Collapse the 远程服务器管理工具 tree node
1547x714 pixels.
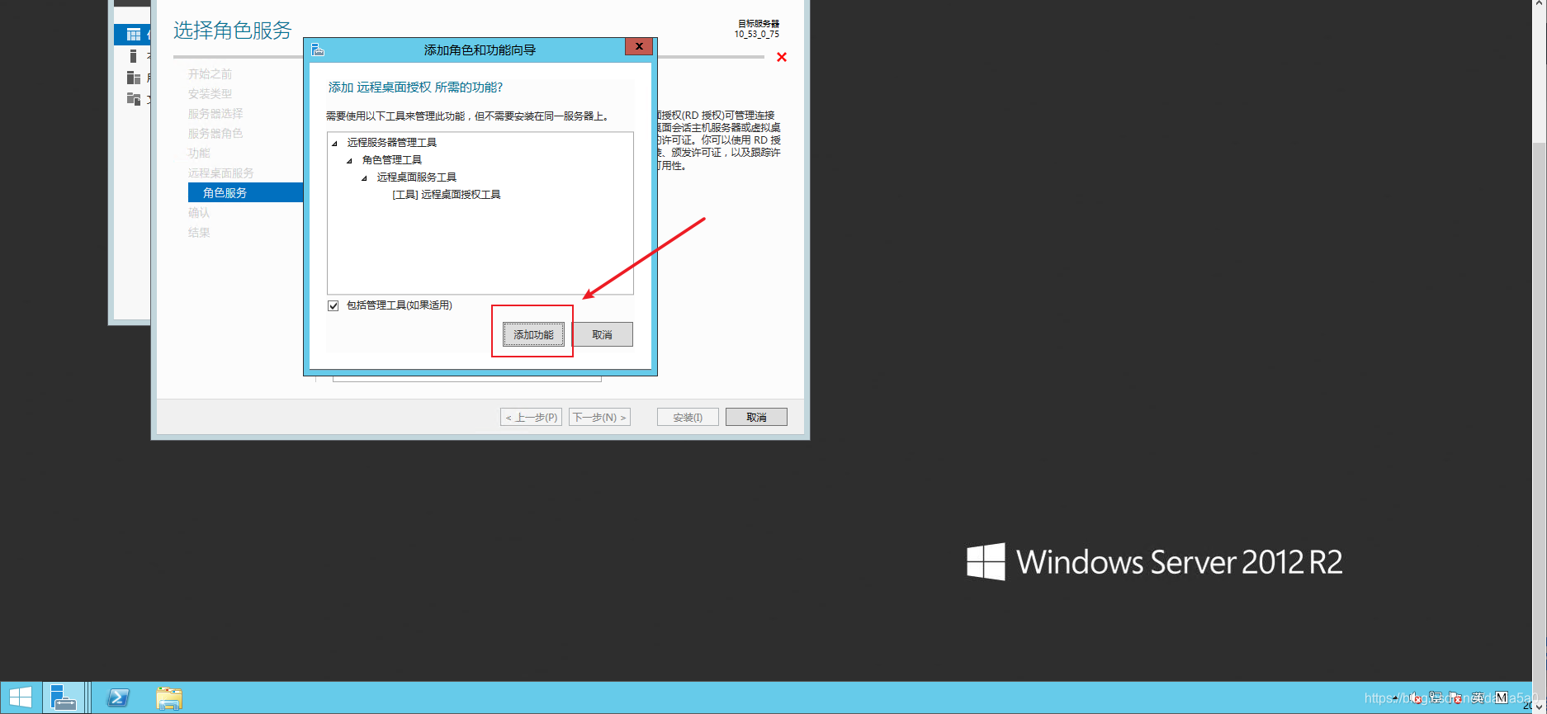tap(334, 144)
